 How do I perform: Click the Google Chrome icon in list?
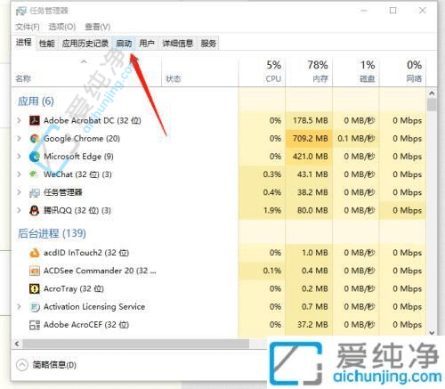[x=35, y=139]
